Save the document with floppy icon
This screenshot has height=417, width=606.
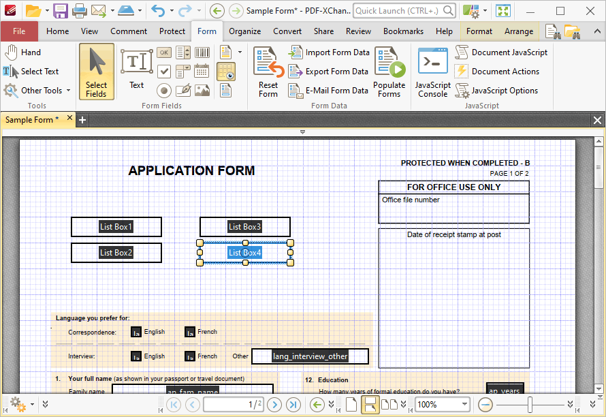(61, 11)
